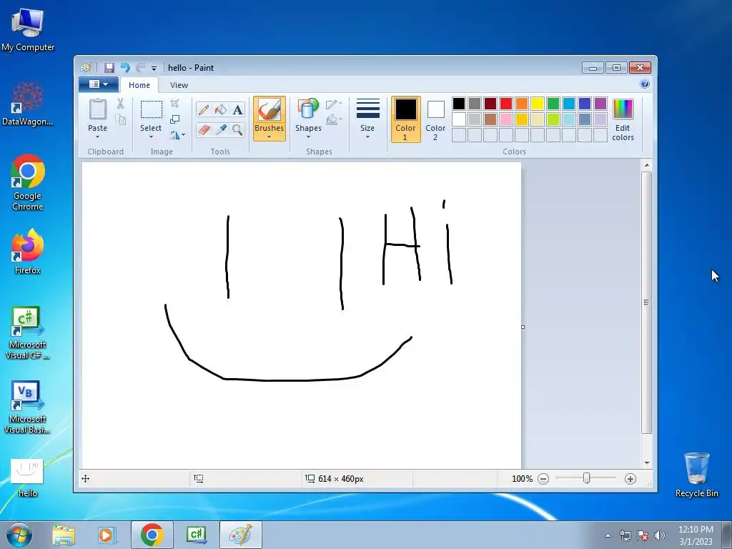Image resolution: width=732 pixels, height=549 pixels.
Task: Pick the orange color swatch
Action: click(521, 104)
